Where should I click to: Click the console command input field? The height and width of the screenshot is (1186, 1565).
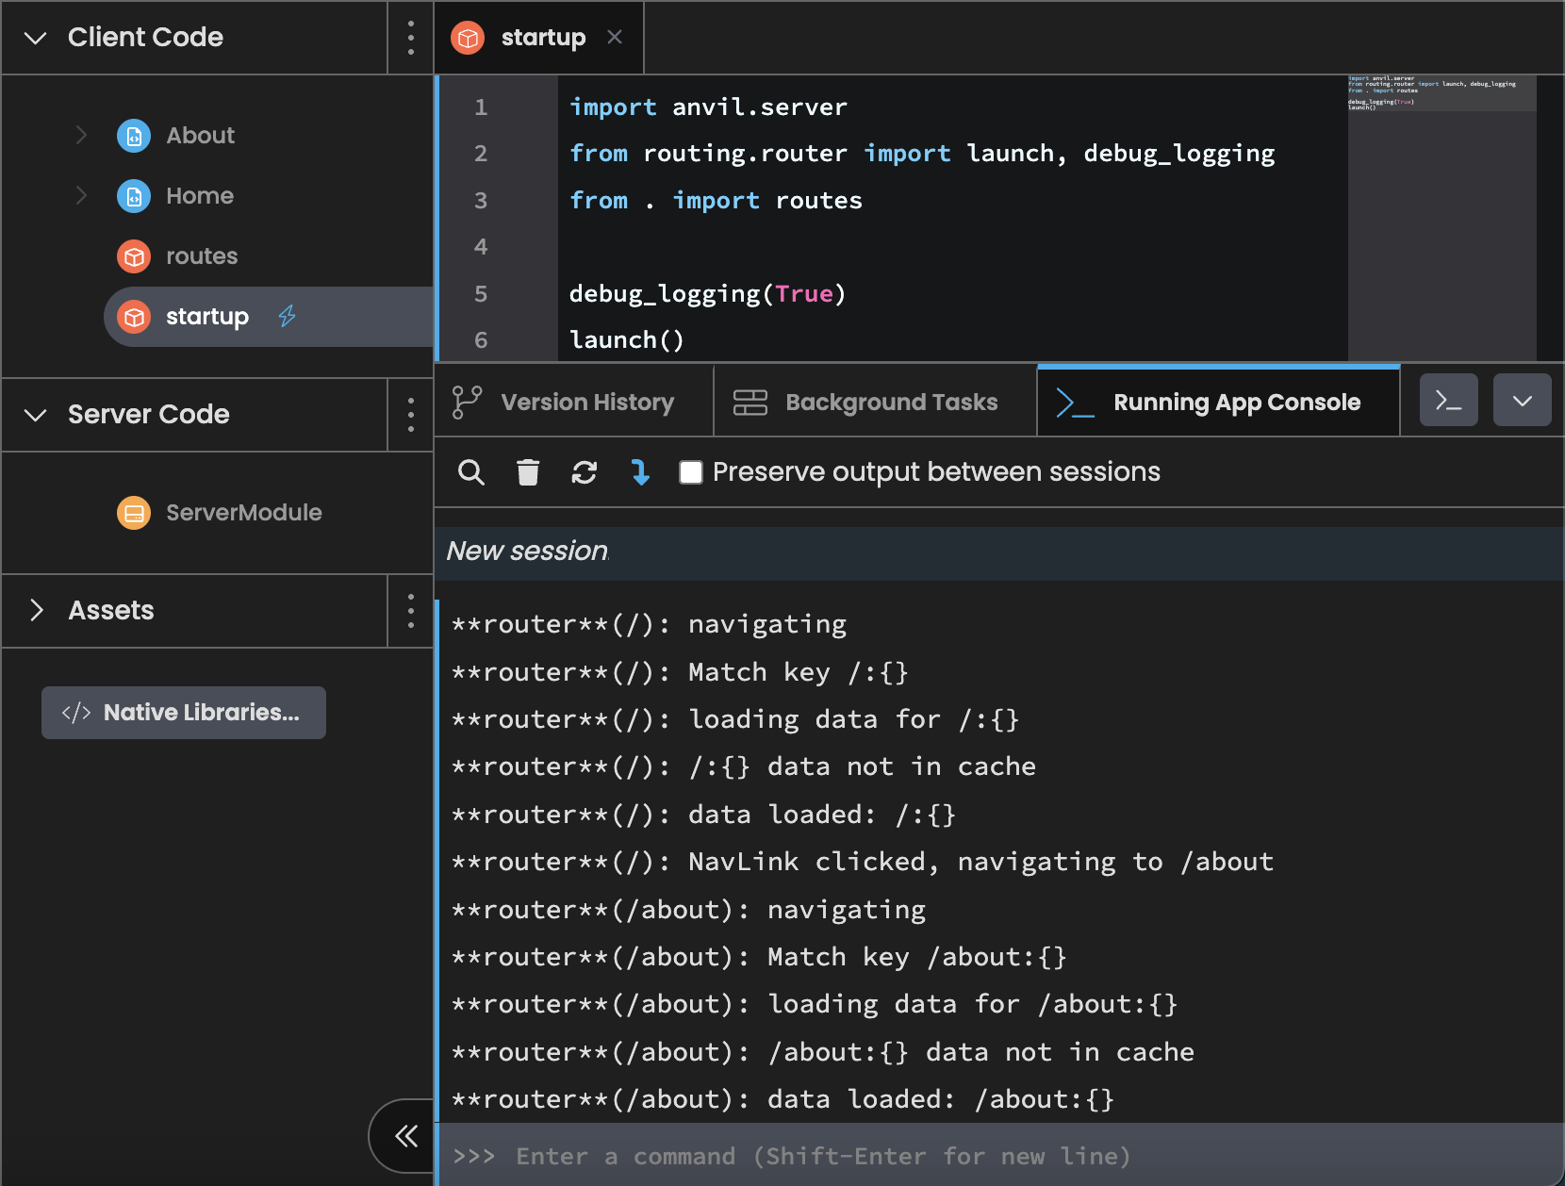point(848,1156)
